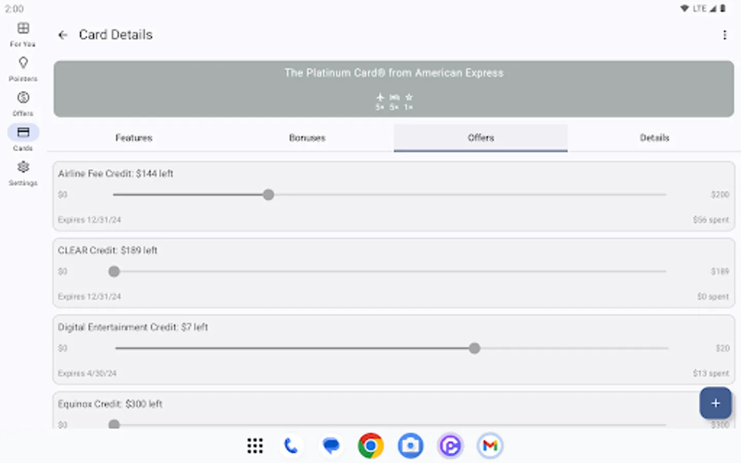Open the three-dot overflow menu
741x463 pixels.
pyautogui.click(x=725, y=35)
